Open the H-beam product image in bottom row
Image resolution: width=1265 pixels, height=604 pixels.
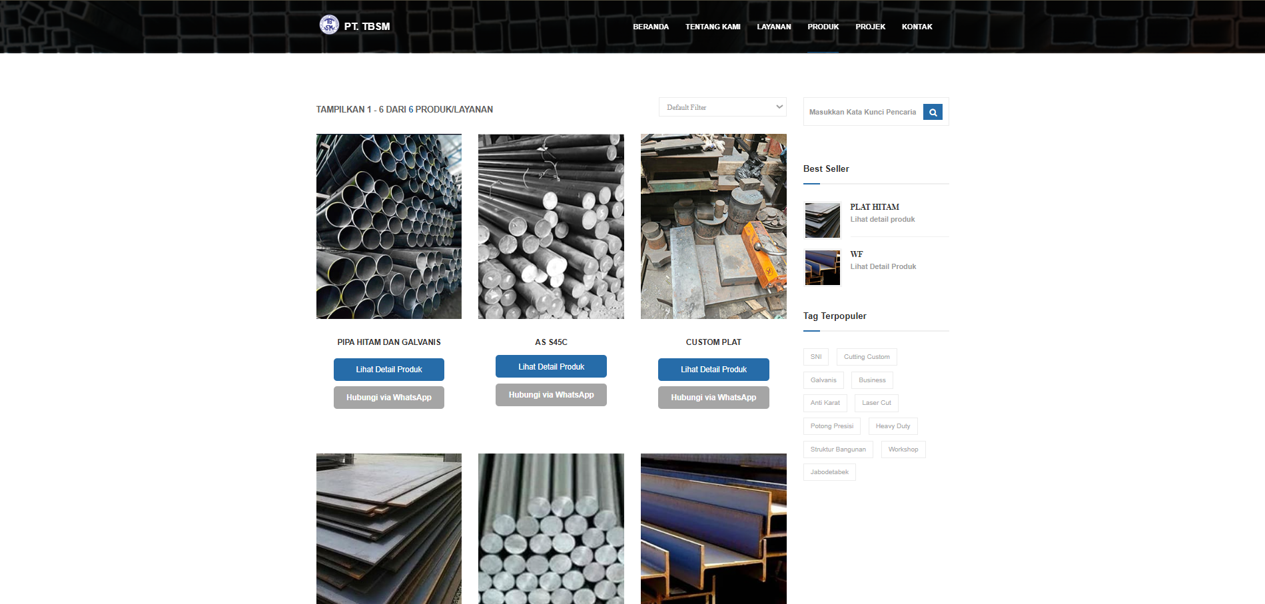713,529
